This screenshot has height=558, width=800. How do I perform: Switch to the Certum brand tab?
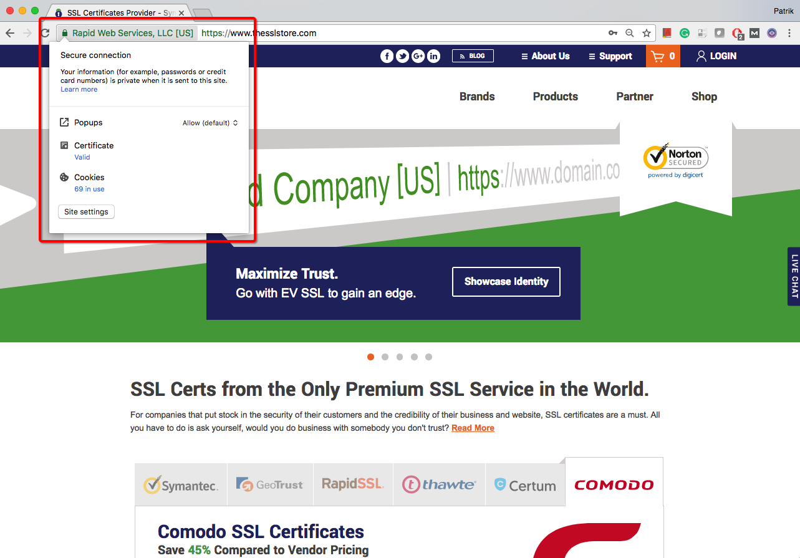525,484
